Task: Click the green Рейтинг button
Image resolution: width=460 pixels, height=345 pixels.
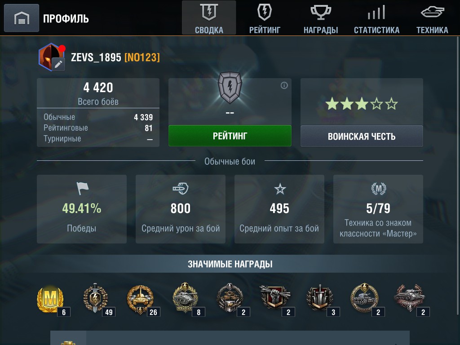Action: (230, 136)
